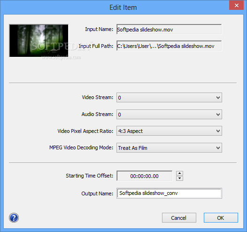Click the 'MPEG Video Decoding Mode:' label
The width and height of the screenshot is (247, 232).
coord(81,147)
